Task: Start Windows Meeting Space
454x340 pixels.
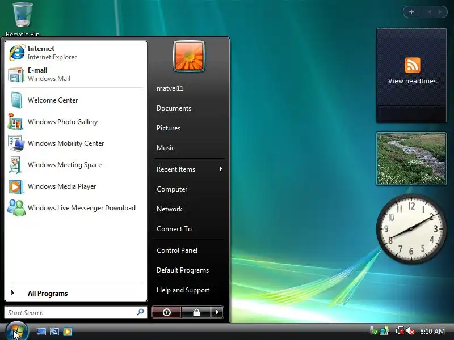Action: click(76, 165)
